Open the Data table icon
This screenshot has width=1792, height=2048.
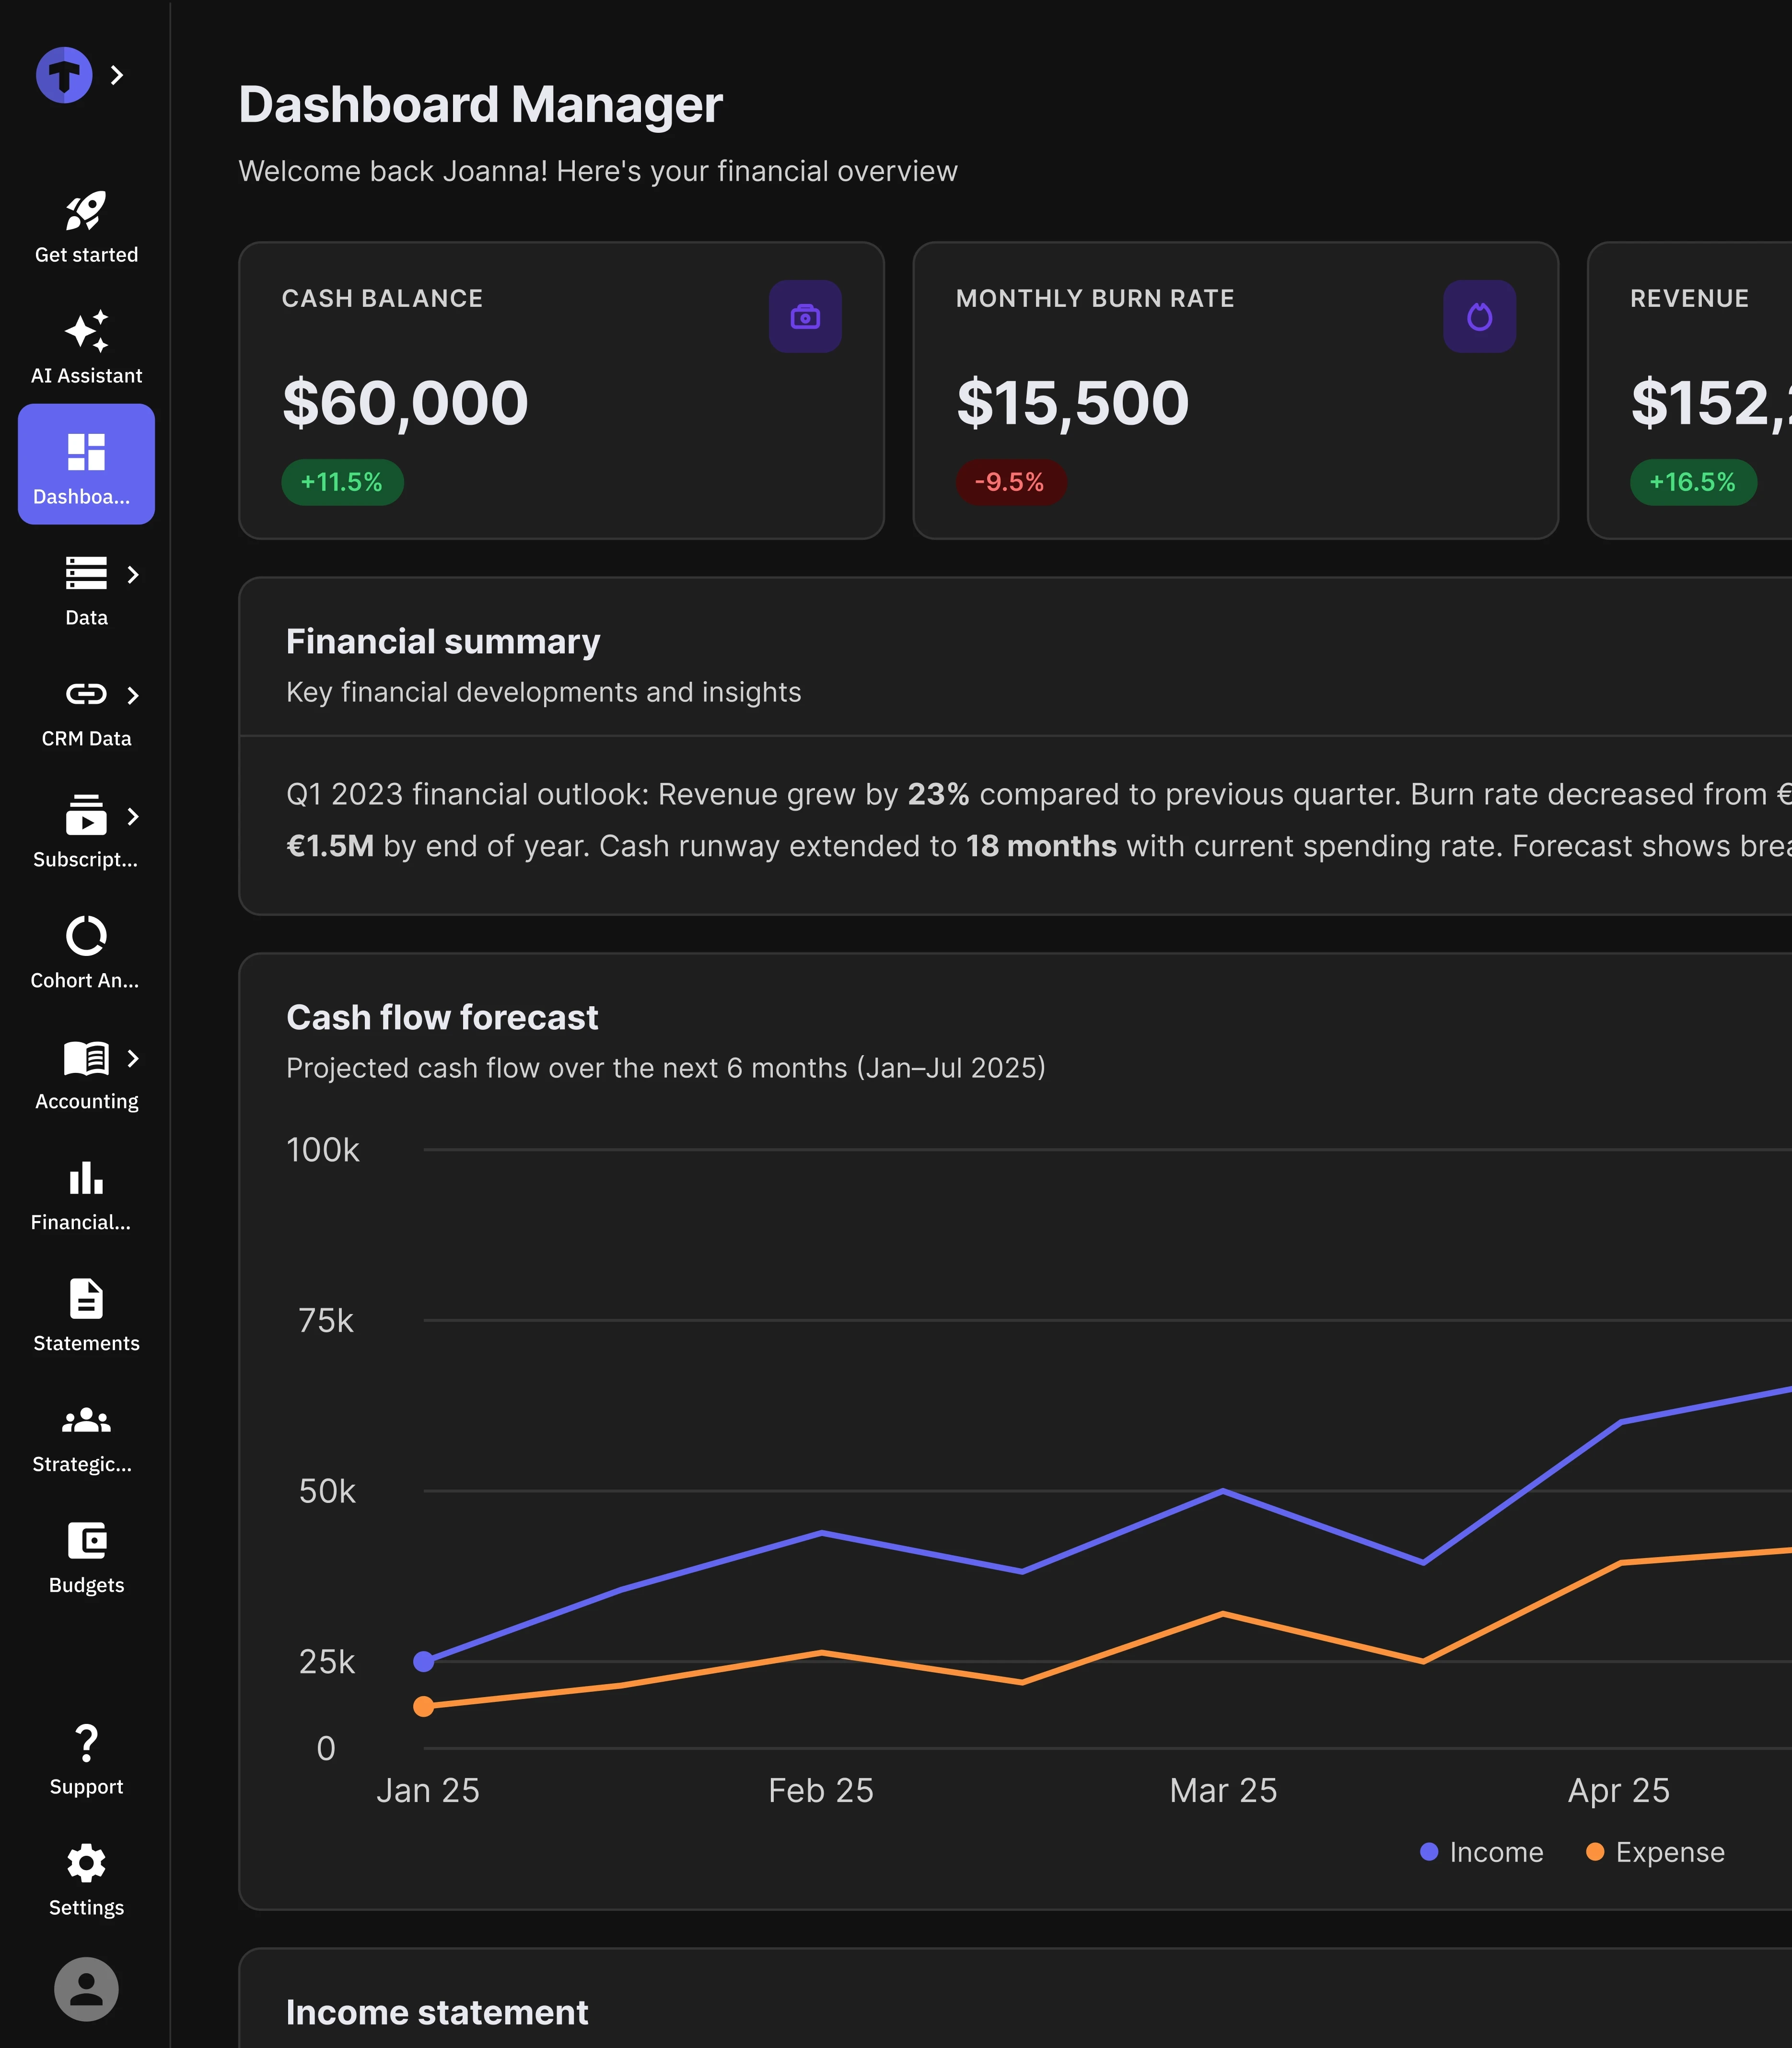click(x=86, y=573)
